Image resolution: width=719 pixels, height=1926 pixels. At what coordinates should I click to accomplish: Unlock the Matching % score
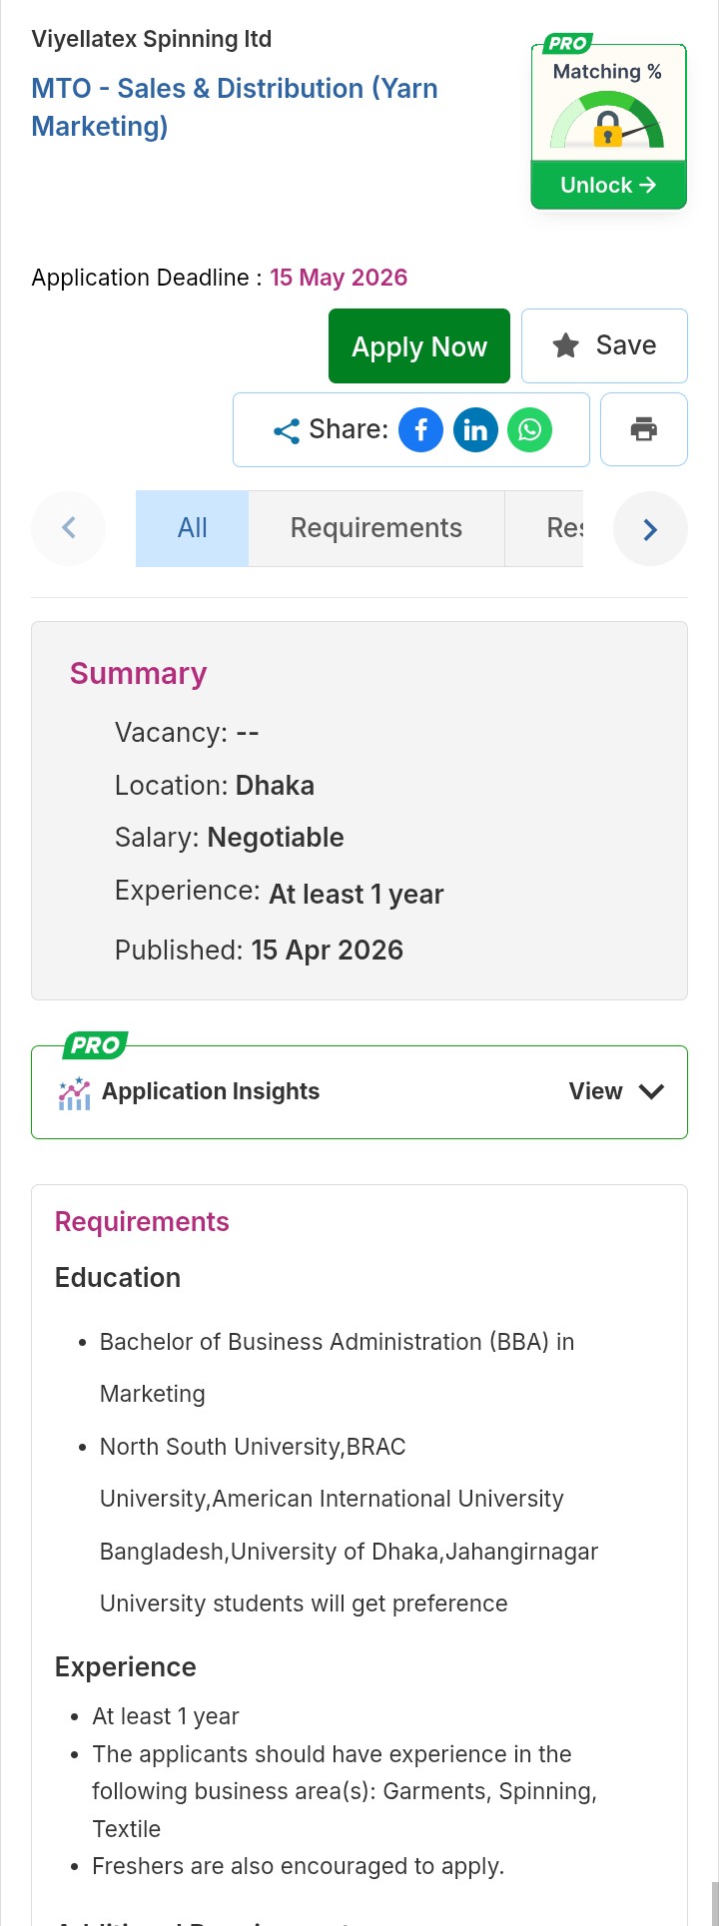tap(608, 186)
